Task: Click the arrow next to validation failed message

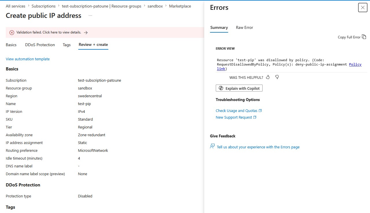Action: pyautogui.click(x=86, y=33)
